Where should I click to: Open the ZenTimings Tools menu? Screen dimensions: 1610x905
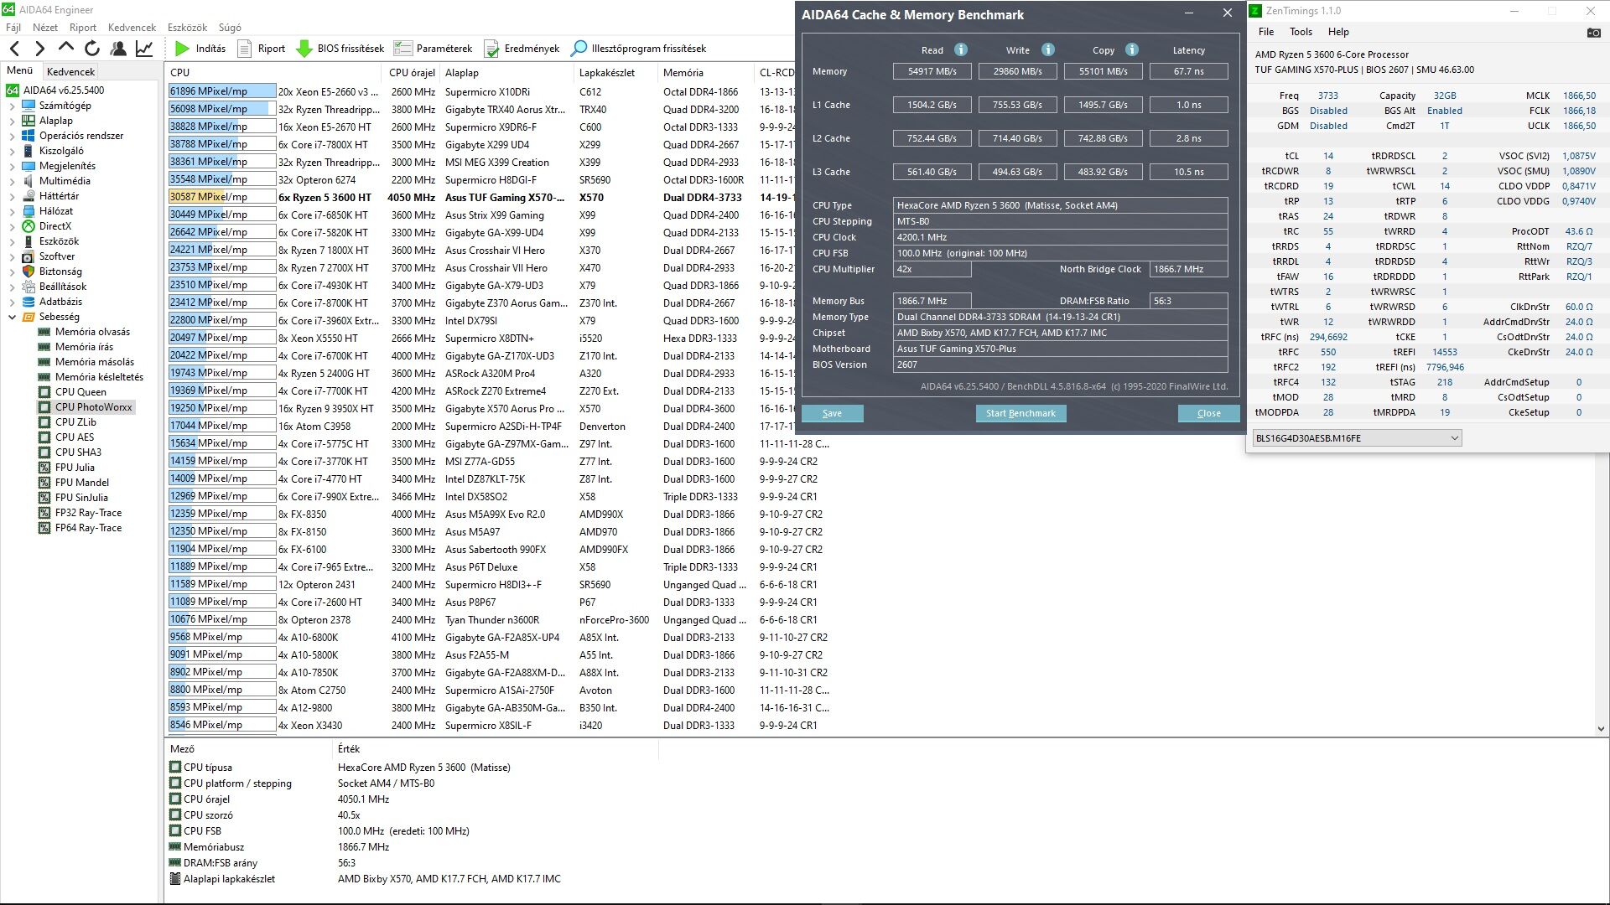click(x=1301, y=32)
